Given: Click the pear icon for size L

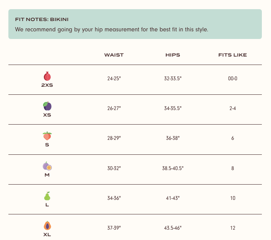Looking at the screenshot, I should pyautogui.click(x=47, y=196).
